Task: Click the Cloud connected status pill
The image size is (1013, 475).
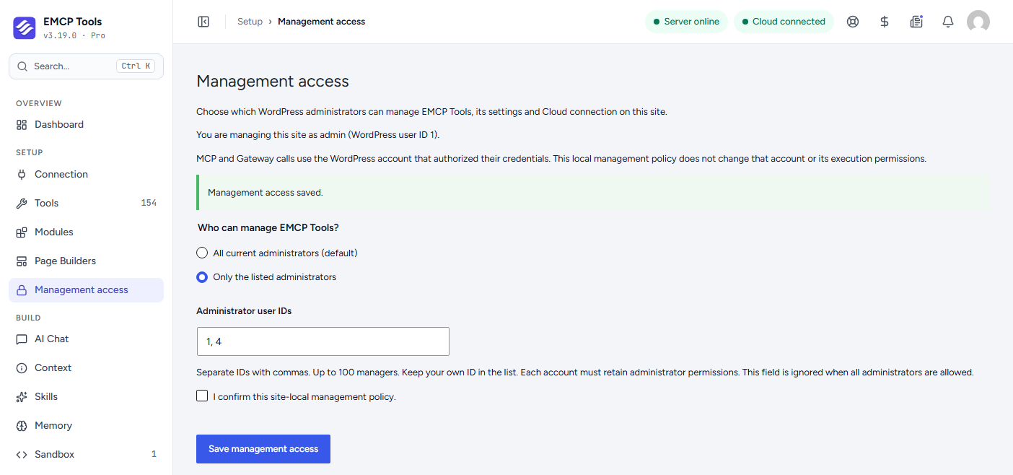Action: coord(784,22)
